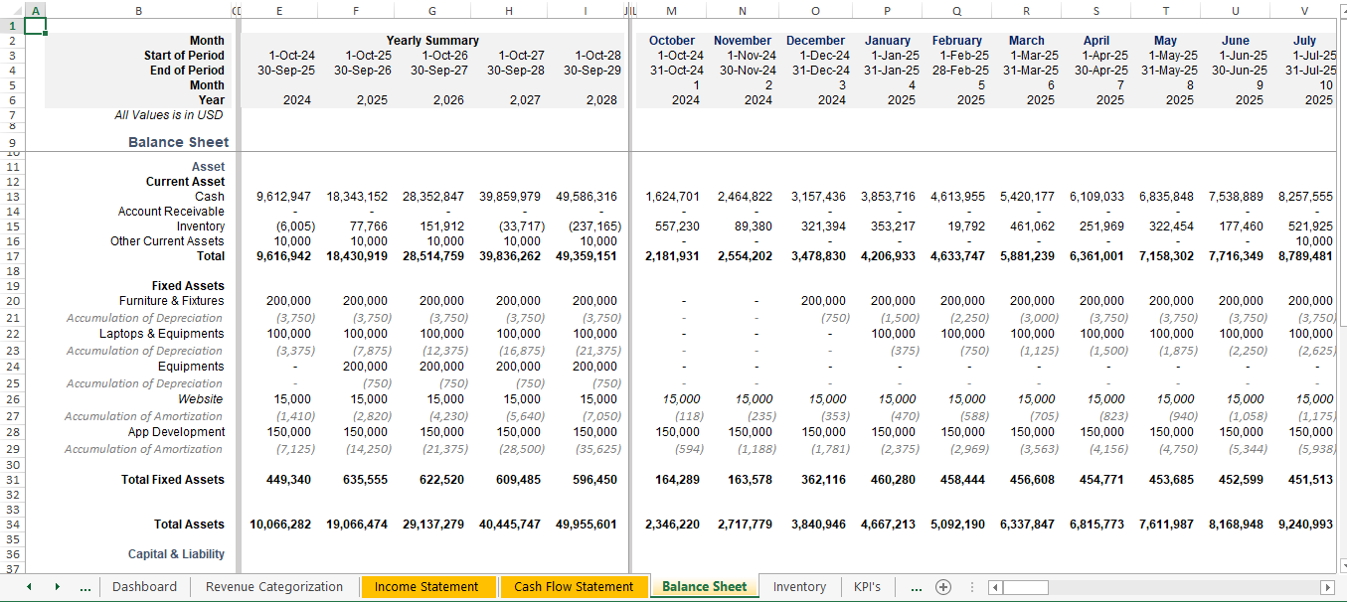Click May total current assets 7,158,302
This screenshot has height=602, width=1347.
pyautogui.click(x=1168, y=256)
